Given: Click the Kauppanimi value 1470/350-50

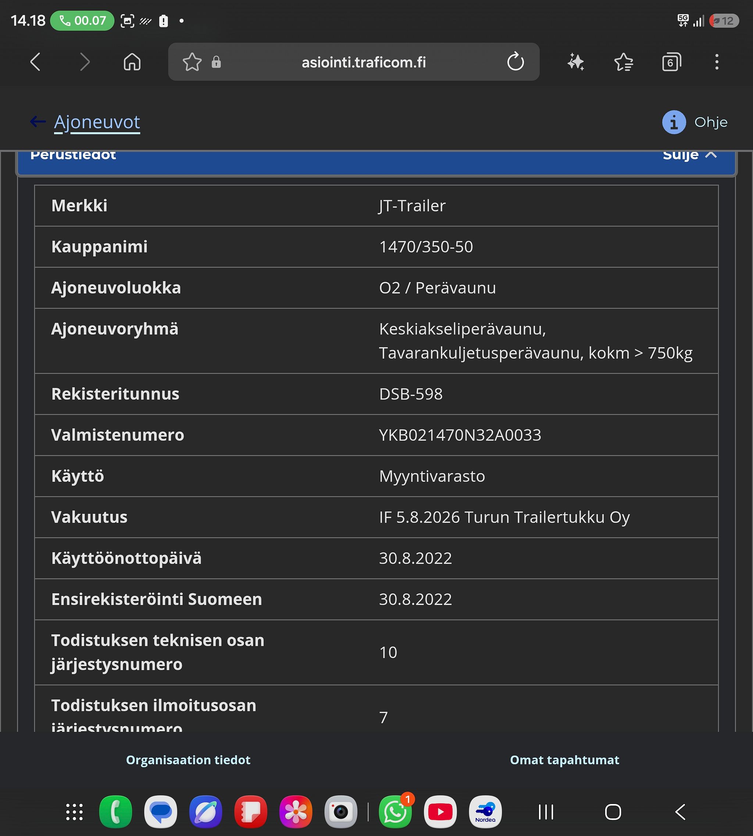Looking at the screenshot, I should [426, 247].
